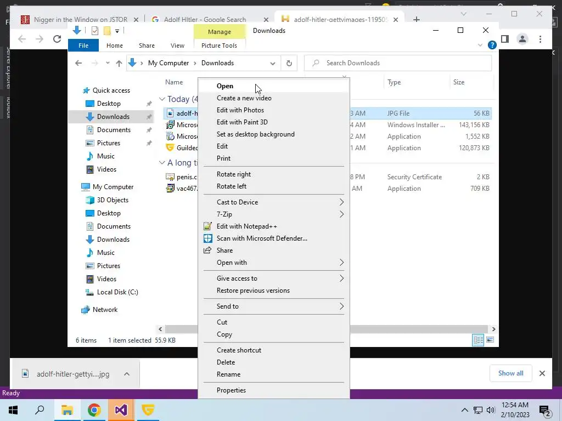Open a new Chrome tab
The height and width of the screenshot is (421, 562).
pyautogui.click(x=417, y=19)
